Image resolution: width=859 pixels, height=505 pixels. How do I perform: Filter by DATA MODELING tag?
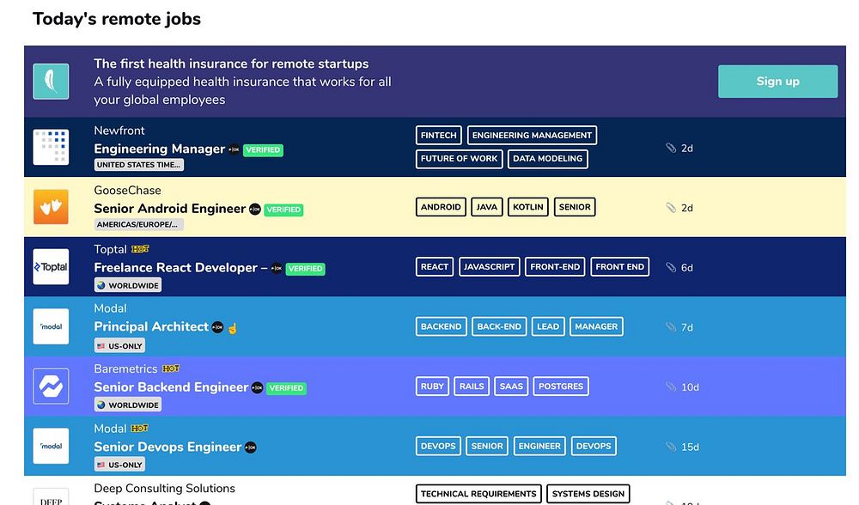click(548, 159)
